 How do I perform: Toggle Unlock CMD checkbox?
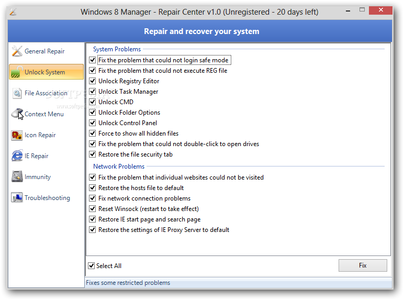[x=92, y=102]
